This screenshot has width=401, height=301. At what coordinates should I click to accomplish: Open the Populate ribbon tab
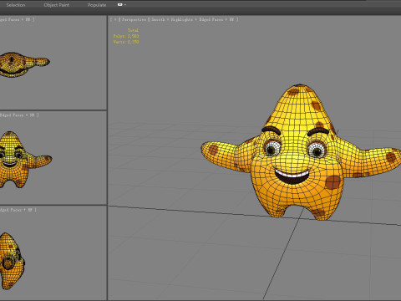tap(97, 5)
